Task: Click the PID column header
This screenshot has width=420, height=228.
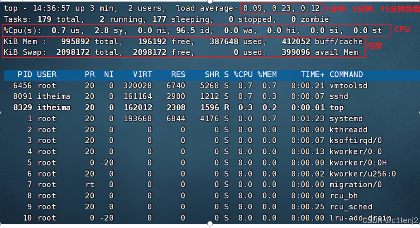Action: [25, 75]
